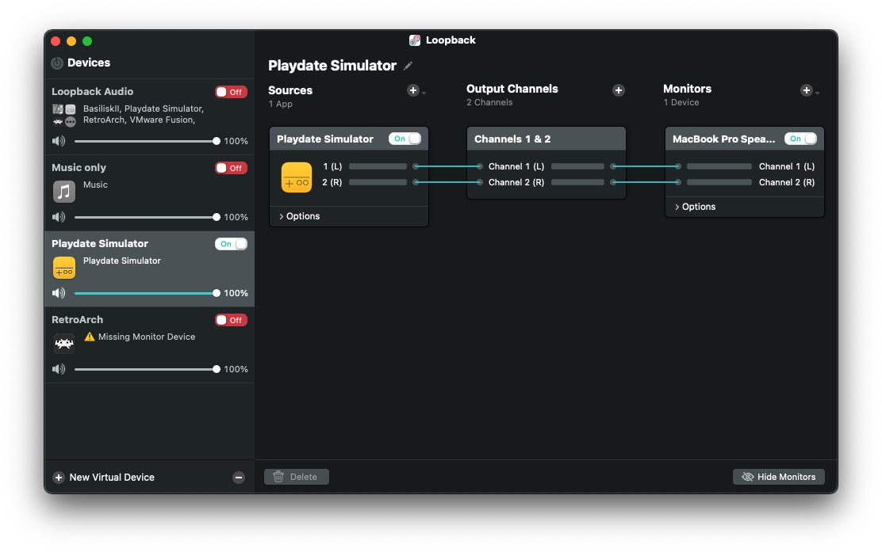Add an output channel with plus button
Image resolution: width=882 pixels, height=552 pixels.
[618, 90]
